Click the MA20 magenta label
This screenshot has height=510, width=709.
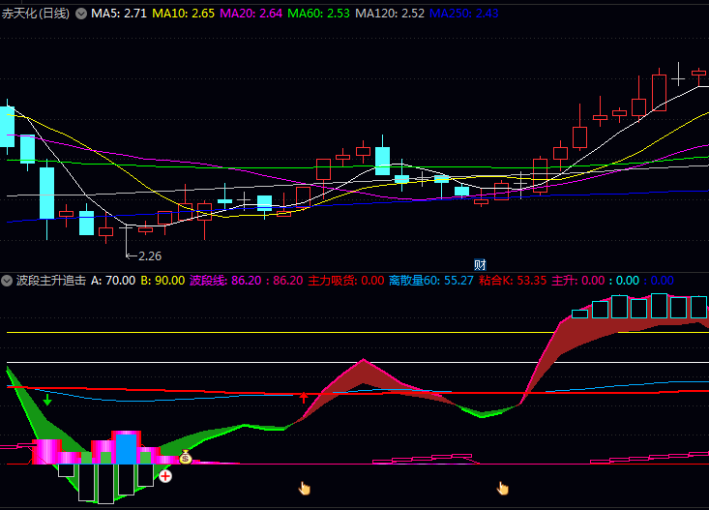252,15
